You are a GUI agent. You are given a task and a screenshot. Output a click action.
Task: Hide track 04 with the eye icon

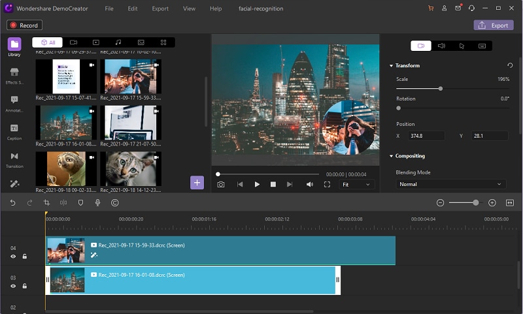(13, 257)
